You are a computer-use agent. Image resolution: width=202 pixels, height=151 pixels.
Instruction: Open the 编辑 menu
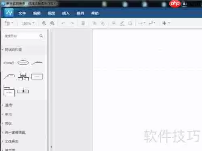tap(37, 13)
